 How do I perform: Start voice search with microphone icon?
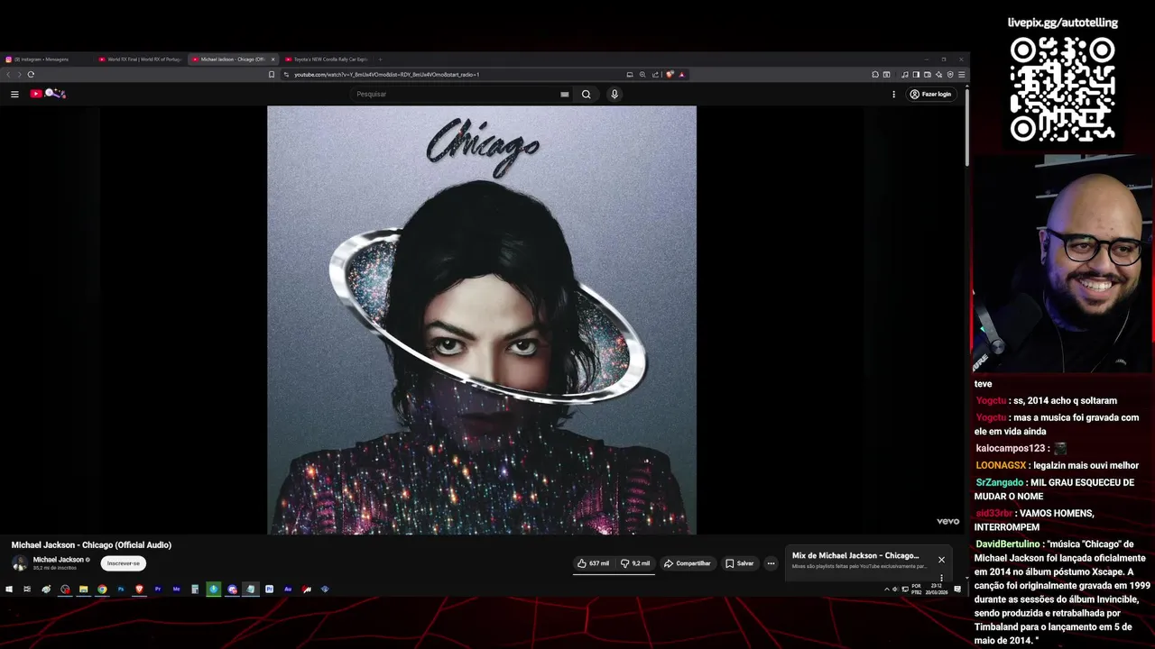(614, 94)
